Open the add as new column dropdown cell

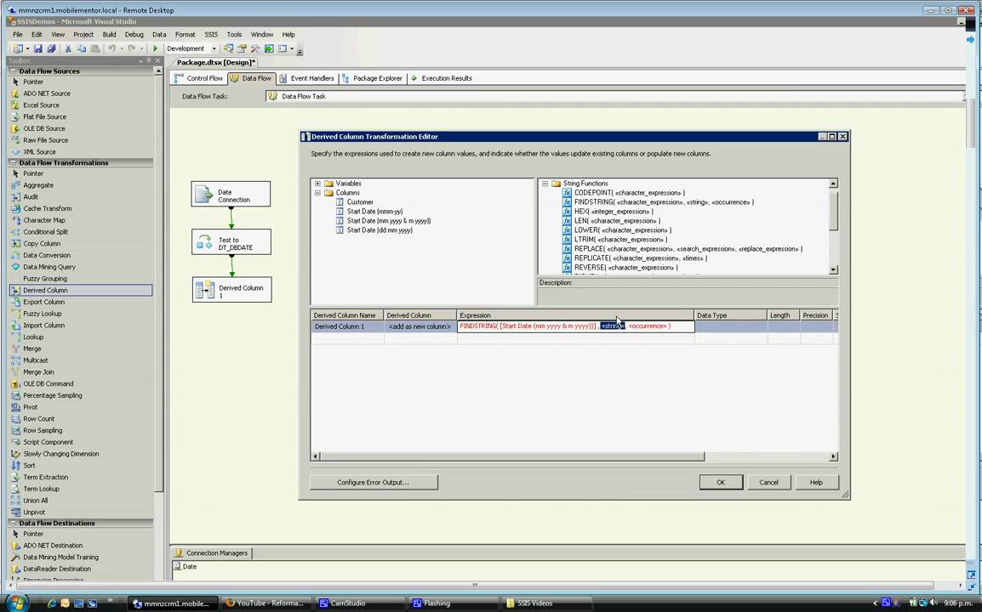(x=420, y=326)
